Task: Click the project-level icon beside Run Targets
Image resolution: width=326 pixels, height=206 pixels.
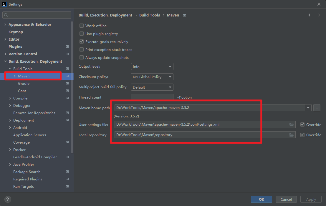Action: pos(67,187)
